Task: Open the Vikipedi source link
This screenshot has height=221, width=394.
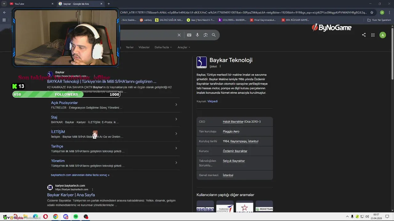Action: (x=212, y=101)
